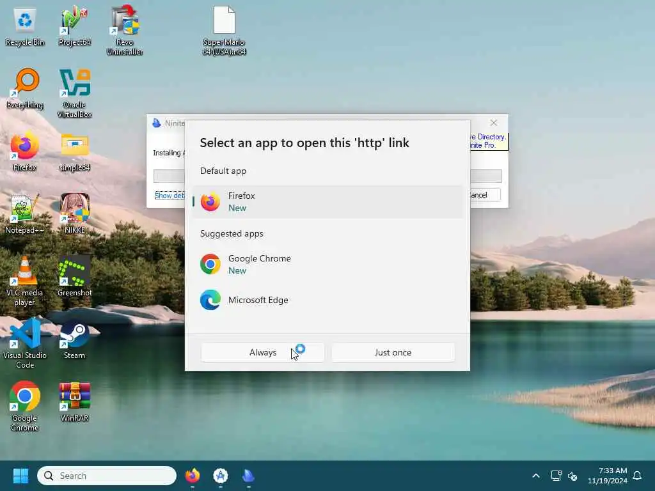Screen dimensions: 655x491
Task: Choose Firefox as the default app
Action: click(328, 201)
